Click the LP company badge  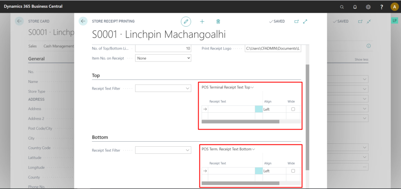pyautogui.click(x=395, y=21)
